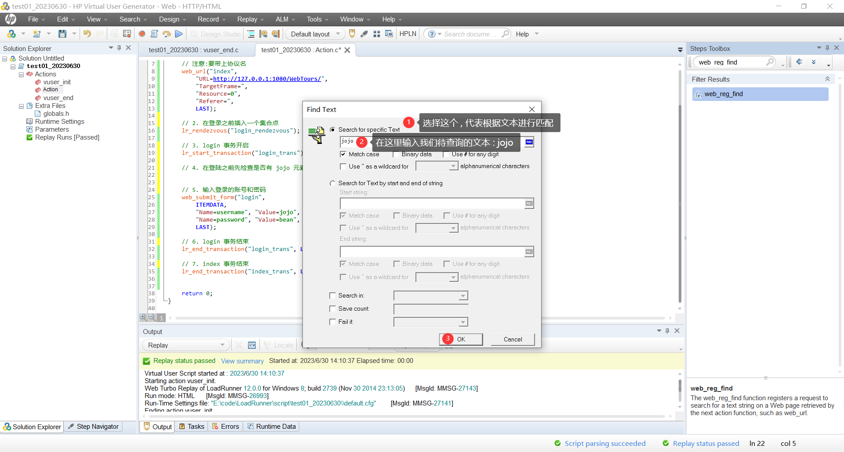Click the Save script floppy icon

click(x=62, y=34)
